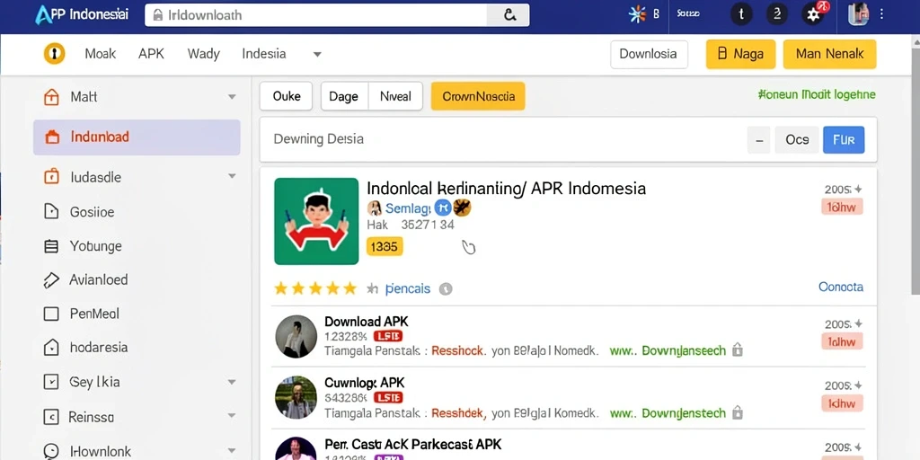Image resolution: width=920 pixels, height=460 pixels.
Task: Click the five-star rating
Action: click(x=315, y=288)
